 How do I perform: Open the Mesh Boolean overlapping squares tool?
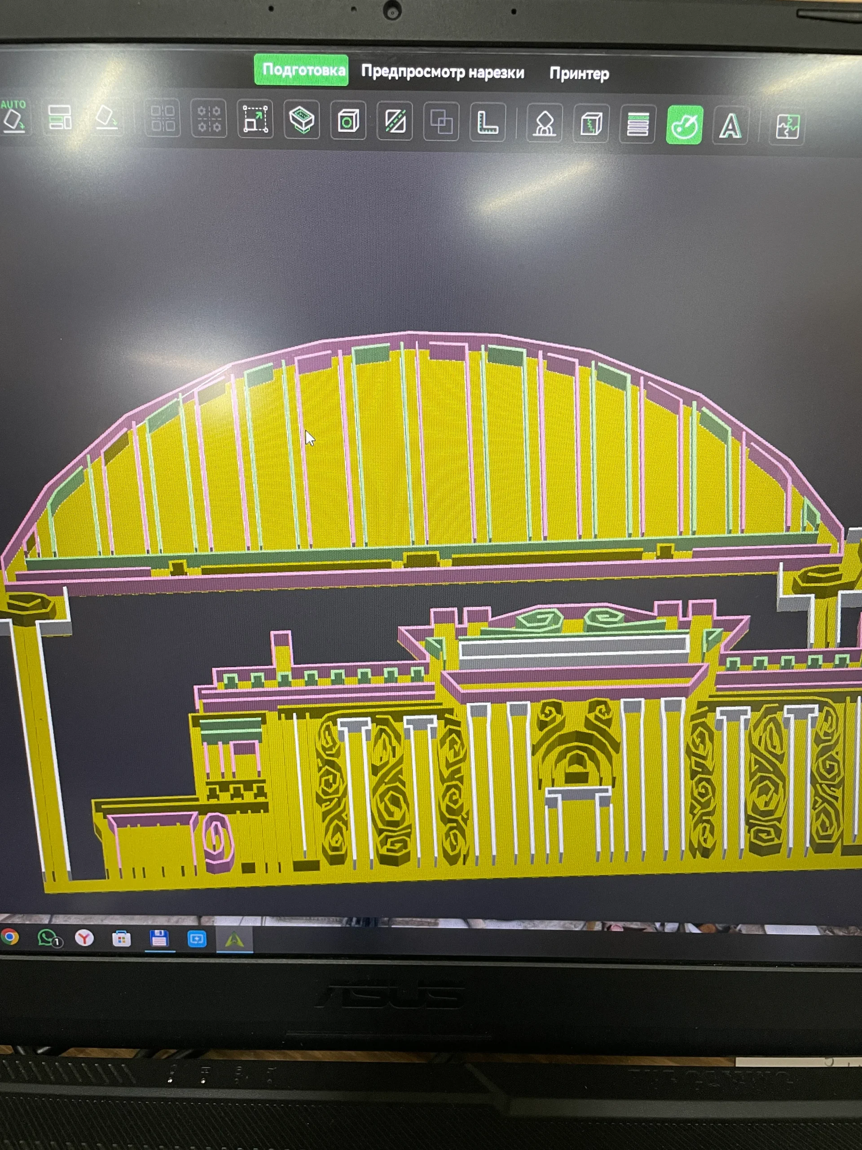point(441,122)
